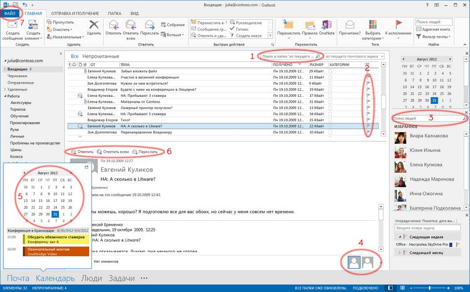This screenshot has height=292, width=470.
Task: Open the Junk (Нежелательные) dropdown
Action: pyautogui.click(x=65, y=37)
